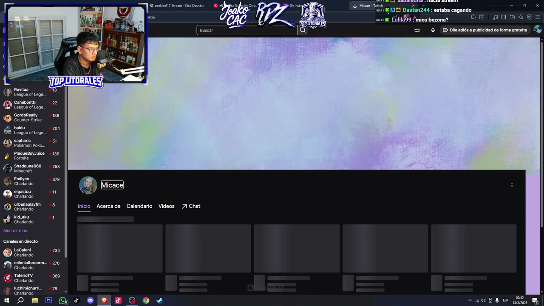Open urbanaplayfm channel in sidebar

(32, 207)
